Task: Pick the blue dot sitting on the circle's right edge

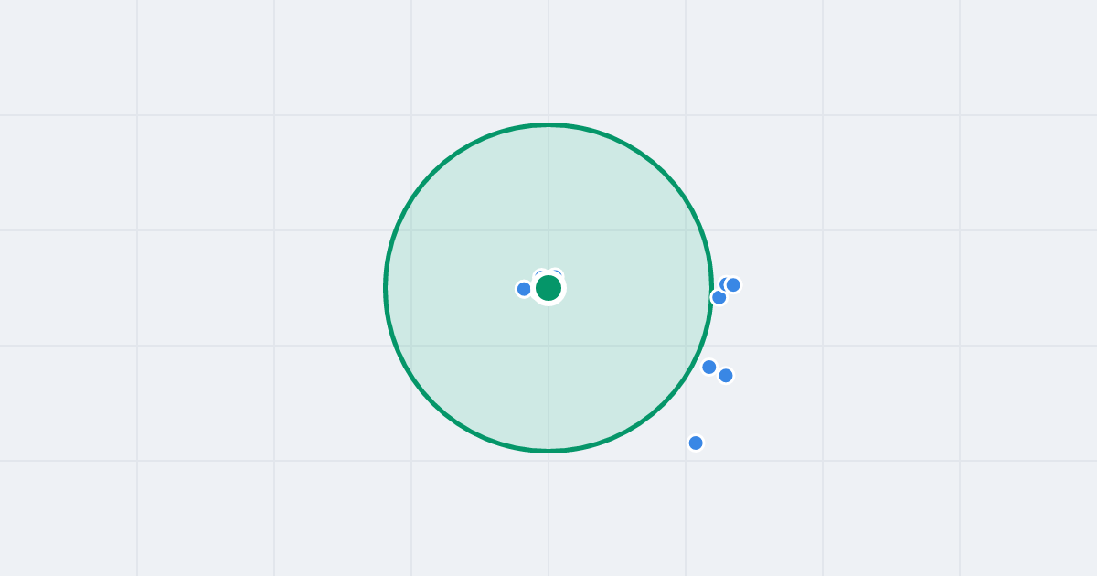Action: coord(719,297)
